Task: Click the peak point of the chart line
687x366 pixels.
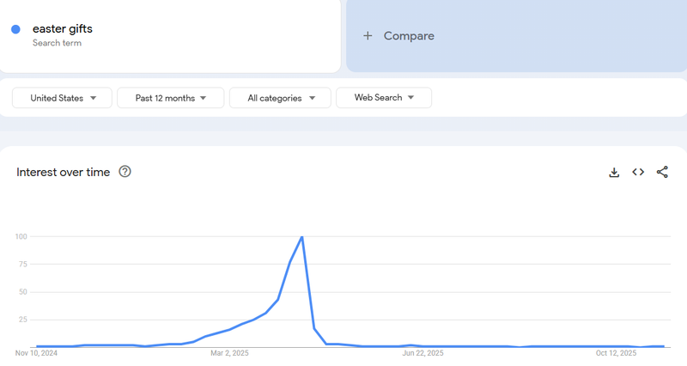Action: pos(302,237)
